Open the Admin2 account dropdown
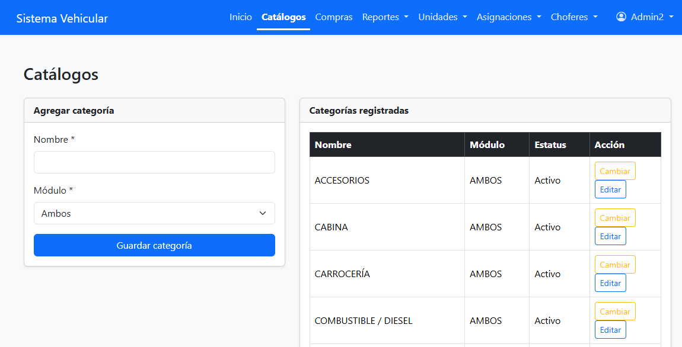Screen dimensions: 682x347 coord(645,17)
